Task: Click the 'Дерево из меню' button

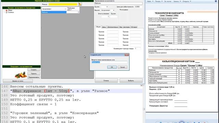Action: click(18, 81)
